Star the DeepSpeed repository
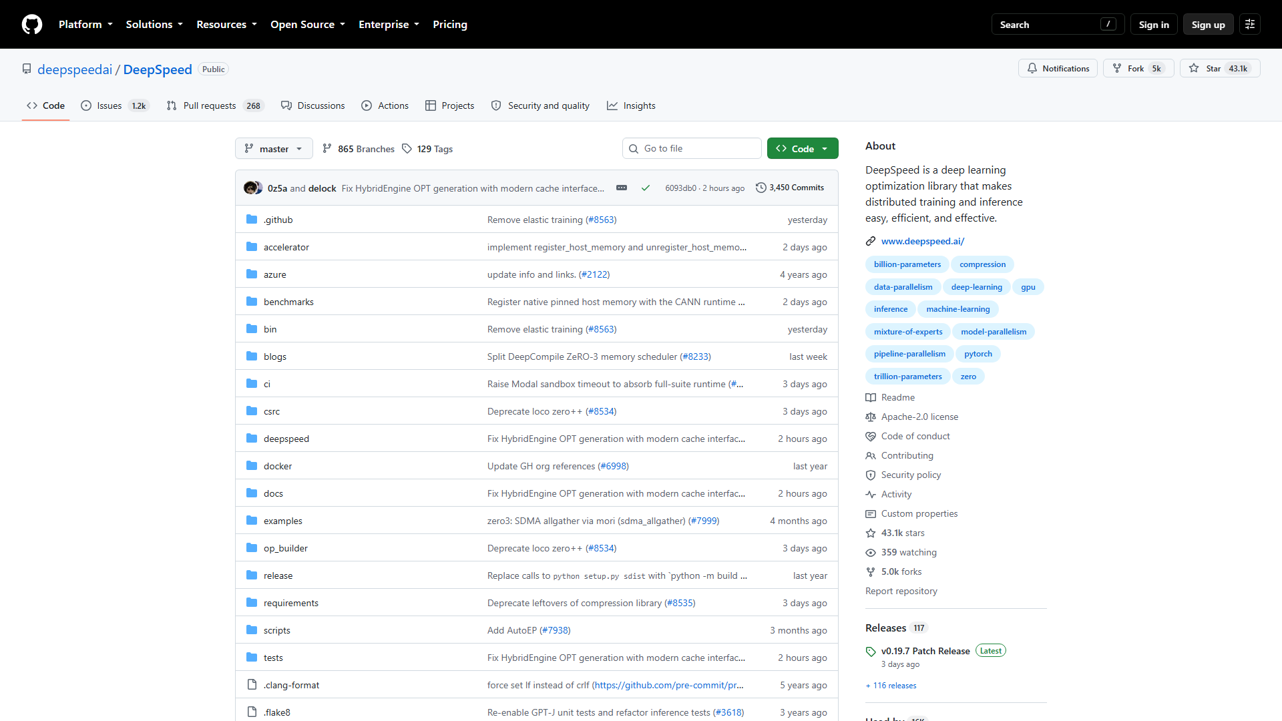This screenshot has height=721, width=1282. click(1219, 69)
